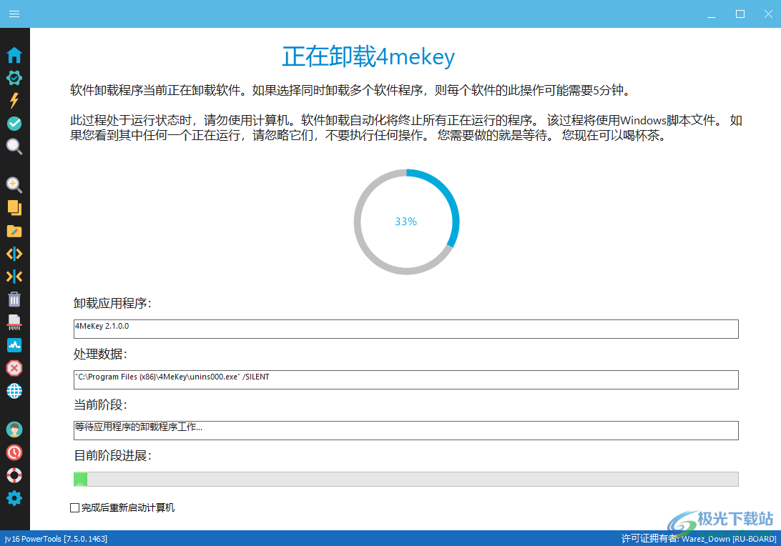Open the hamburger menu in title bar
This screenshot has height=546, width=781.
pos(14,14)
